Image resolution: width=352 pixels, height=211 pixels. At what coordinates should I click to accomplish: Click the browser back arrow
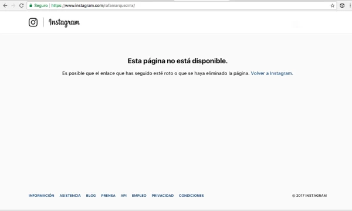point(5,5)
